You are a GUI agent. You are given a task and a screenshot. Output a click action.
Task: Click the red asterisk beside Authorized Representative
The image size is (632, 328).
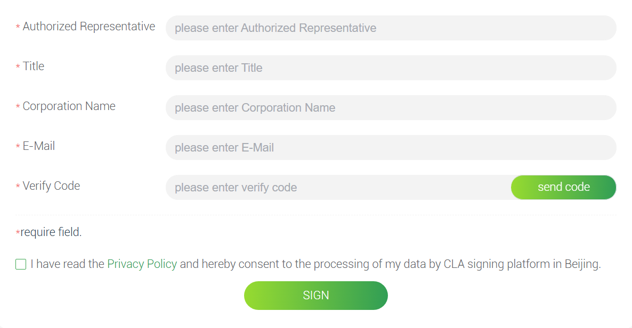tap(18, 27)
